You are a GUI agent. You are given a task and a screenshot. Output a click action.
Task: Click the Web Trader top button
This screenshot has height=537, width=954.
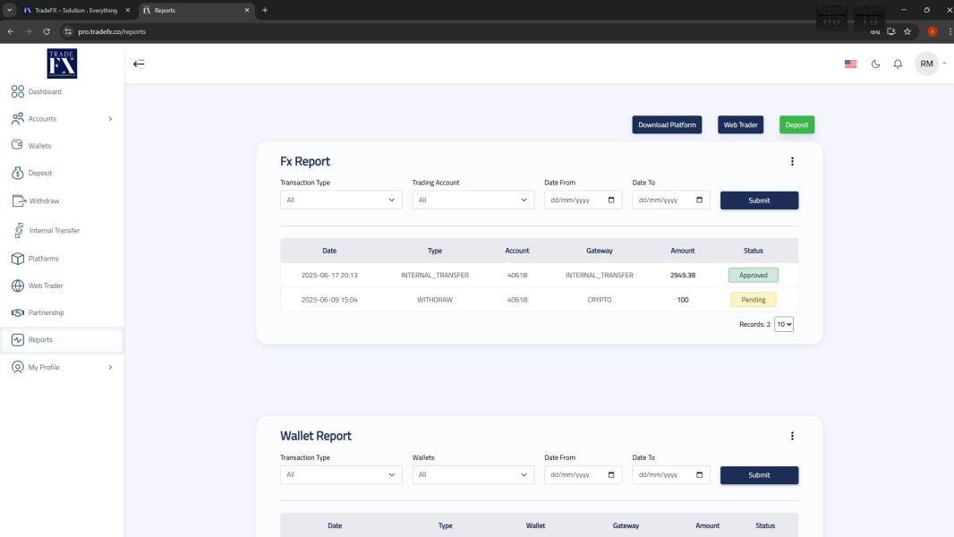(x=740, y=124)
